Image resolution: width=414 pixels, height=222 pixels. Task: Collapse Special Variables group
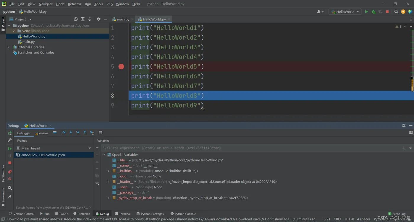click(104, 155)
